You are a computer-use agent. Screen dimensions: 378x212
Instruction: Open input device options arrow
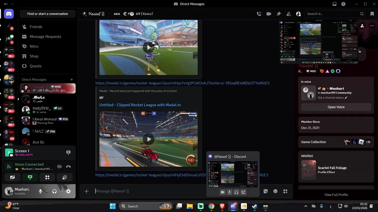(x=46, y=191)
